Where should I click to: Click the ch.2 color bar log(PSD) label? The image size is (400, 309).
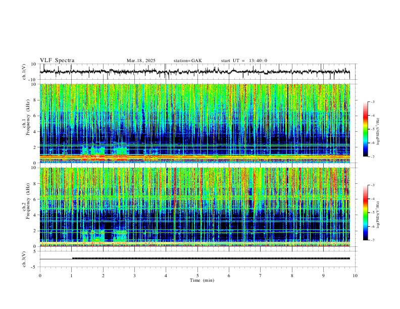[378, 215]
